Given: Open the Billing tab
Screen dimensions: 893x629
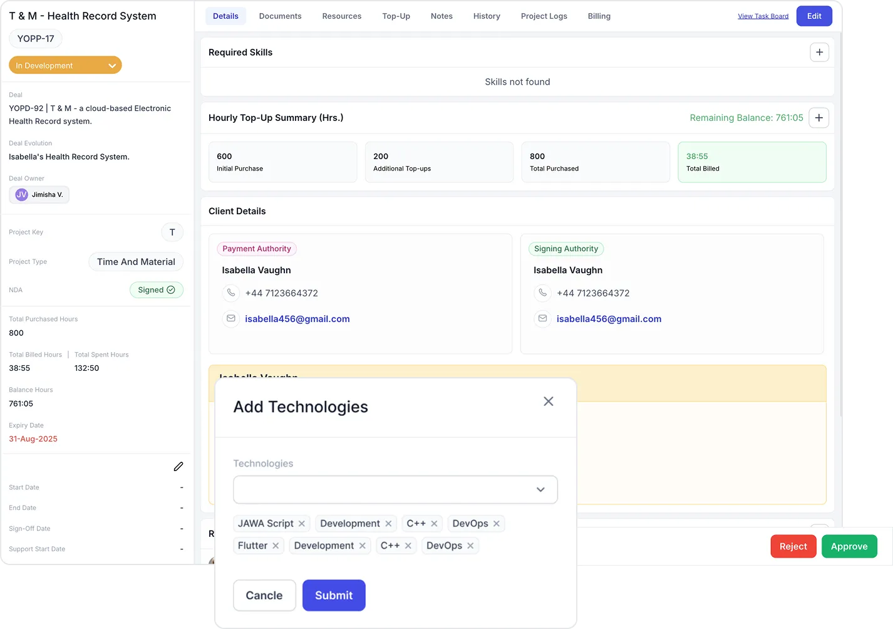Looking at the screenshot, I should pyautogui.click(x=599, y=16).
